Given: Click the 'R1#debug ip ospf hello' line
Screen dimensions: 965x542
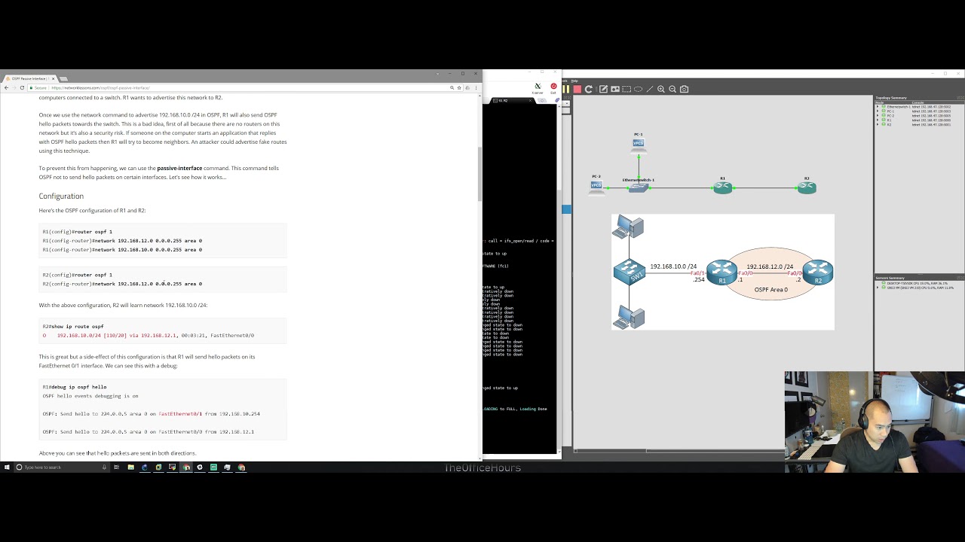Looking at the screenshot, I should point(75,387).
